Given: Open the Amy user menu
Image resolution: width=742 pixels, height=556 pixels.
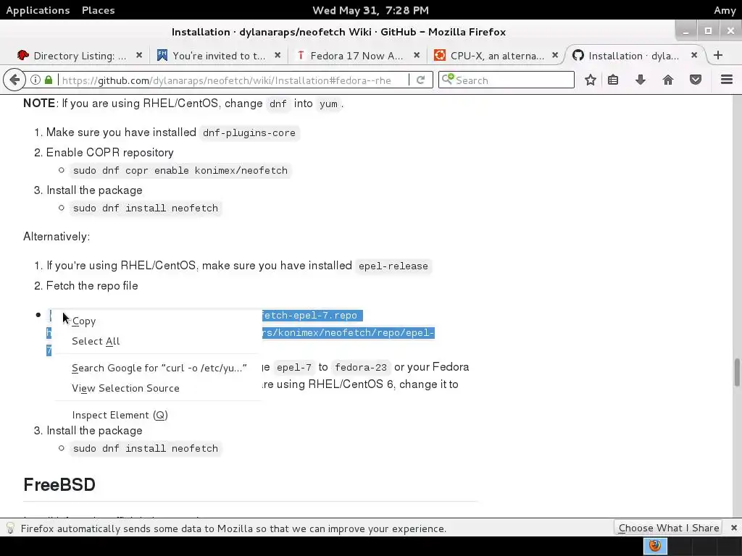Looking at the screenshot, I should (x=725, y=10).
